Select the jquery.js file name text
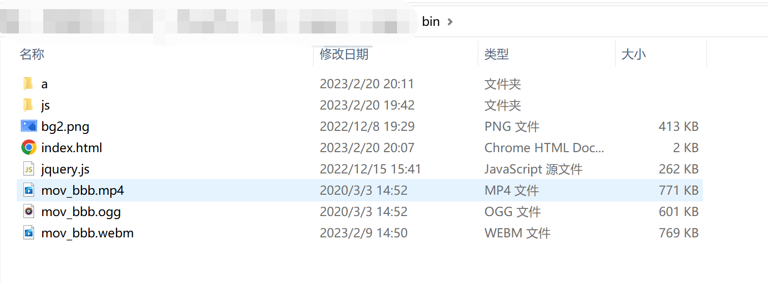 tap(66, 169)
